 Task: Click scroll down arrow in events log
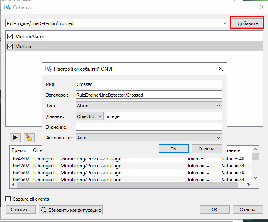click(255, 178)
